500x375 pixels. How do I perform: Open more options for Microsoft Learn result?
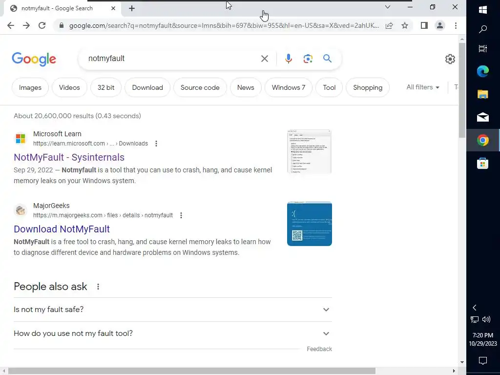tap(156, 144)
